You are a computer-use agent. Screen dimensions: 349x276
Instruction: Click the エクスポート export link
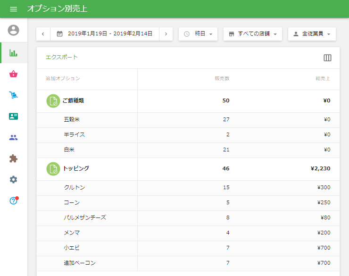click(x=62, y=57)
